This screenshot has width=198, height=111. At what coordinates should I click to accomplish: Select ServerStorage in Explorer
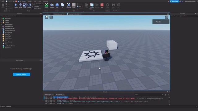[x=8, y=32]
